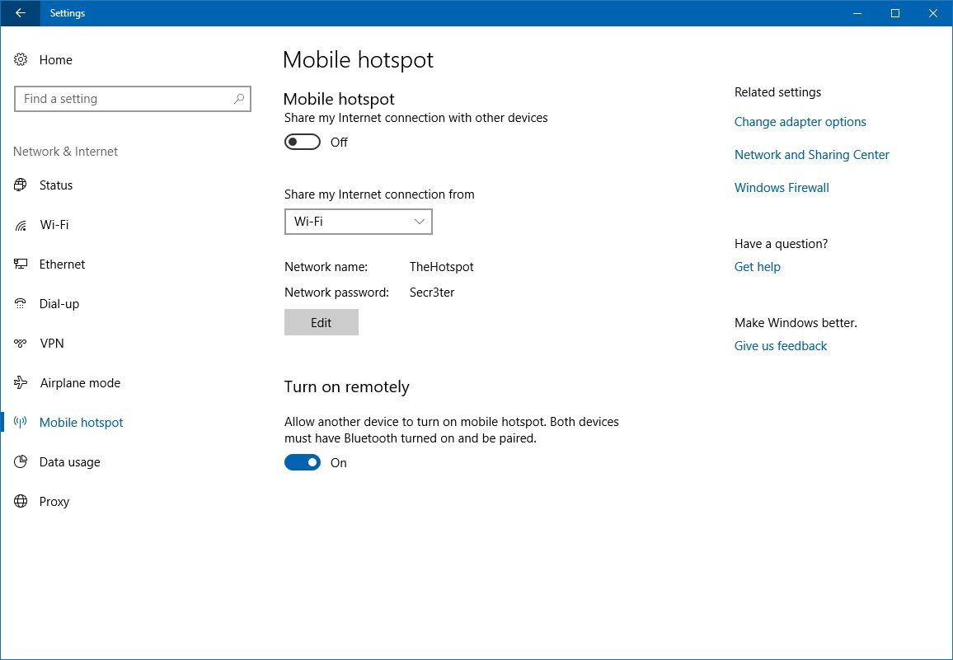Click the magnifier icon in the search box
The image size is (953, 660).
239,98
